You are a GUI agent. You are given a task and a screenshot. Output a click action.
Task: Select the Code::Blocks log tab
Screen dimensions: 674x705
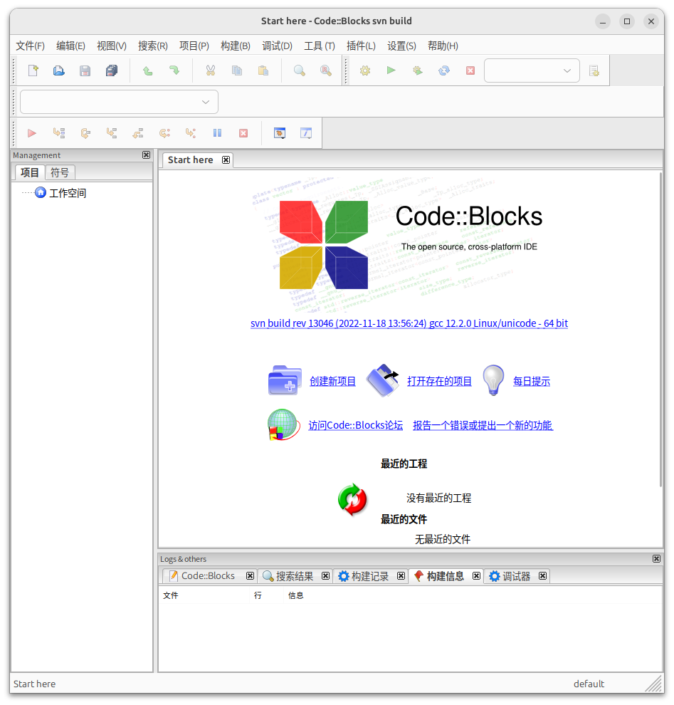pos(208,576)
